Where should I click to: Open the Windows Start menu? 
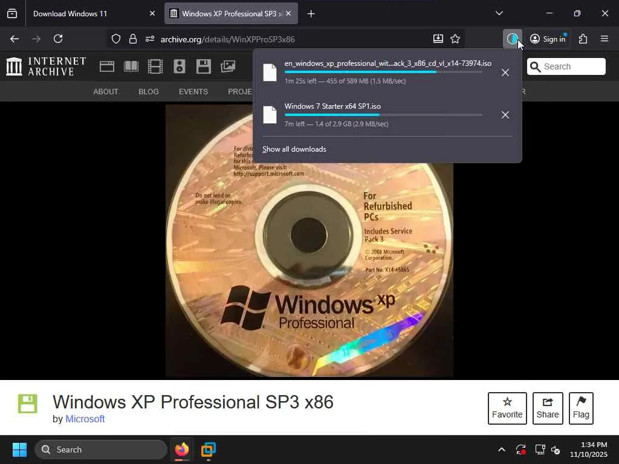pyautogui.click(x=19, y=449)
